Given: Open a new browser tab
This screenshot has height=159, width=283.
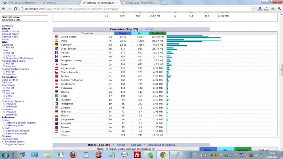Looking at the screenshot, I should click(164, 3).
